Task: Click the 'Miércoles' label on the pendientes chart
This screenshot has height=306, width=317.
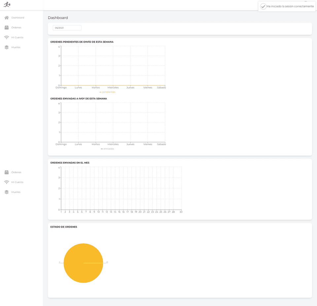Action: pos(113,88)
